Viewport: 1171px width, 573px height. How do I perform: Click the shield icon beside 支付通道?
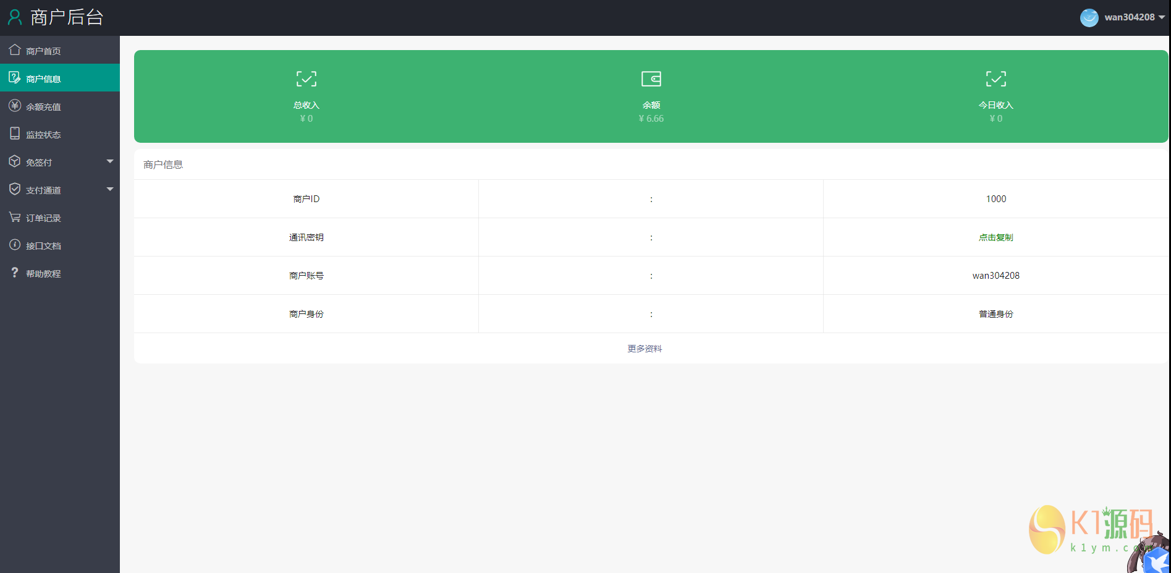[15, 189]
